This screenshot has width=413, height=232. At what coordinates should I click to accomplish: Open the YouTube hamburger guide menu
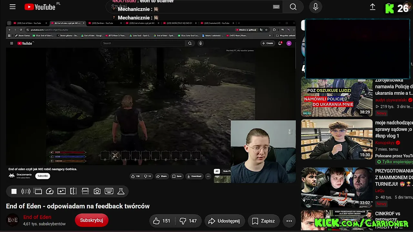click(x=13, y=7)
